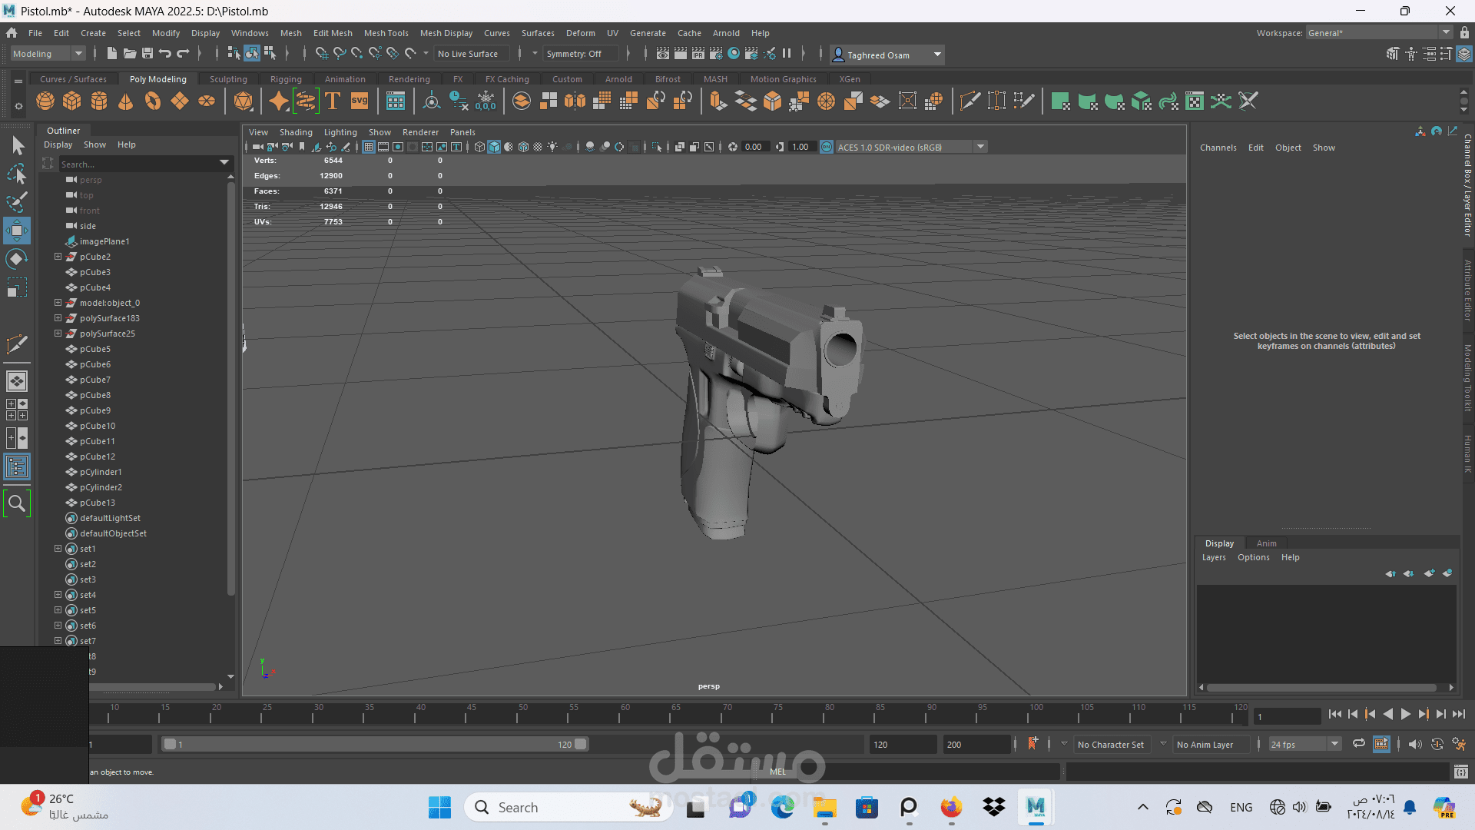The width and height of the screenshot is (1475, 830).
Task: Click the Symmetry: Off button
Action: pos(574,54)
